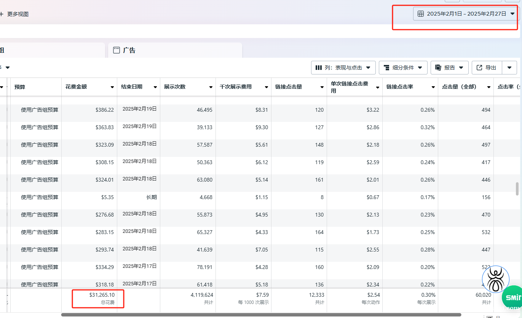The width and height of the screenshot is (522, 318).
Task: Open the date range picker 2025年2月1日 – 2025年2月27日
Action: click(x=466, y=14)
